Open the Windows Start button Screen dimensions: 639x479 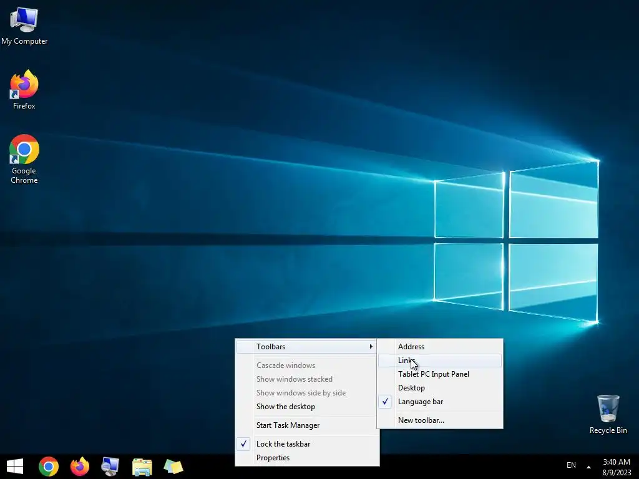pyautogui.click(x=15, y=467)
